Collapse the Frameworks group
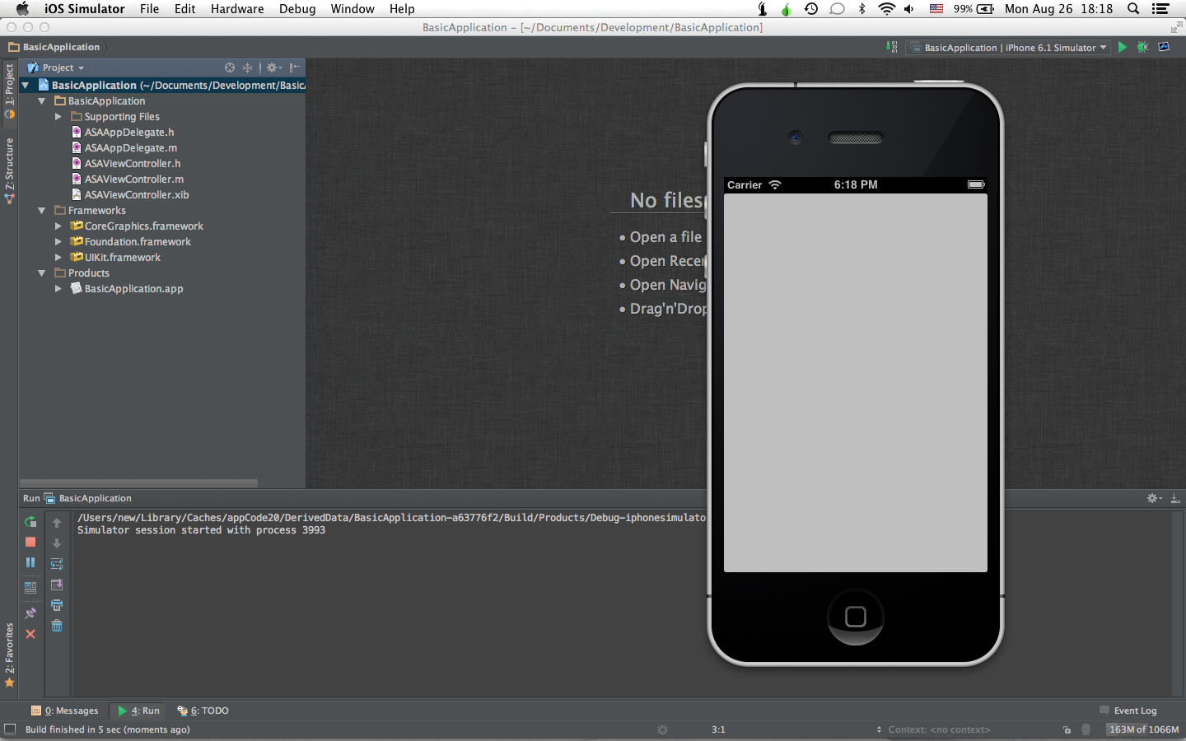This screenshot has width=1186, height=741. tap(42, 211)
